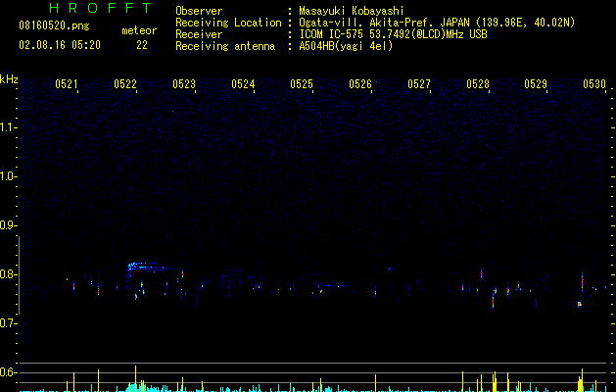This screenshot has height=392, width=616.
Task: Select the filename 08160520.png
Action: pos(54,26)
